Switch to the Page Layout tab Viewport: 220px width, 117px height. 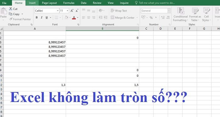coord(49,3)
